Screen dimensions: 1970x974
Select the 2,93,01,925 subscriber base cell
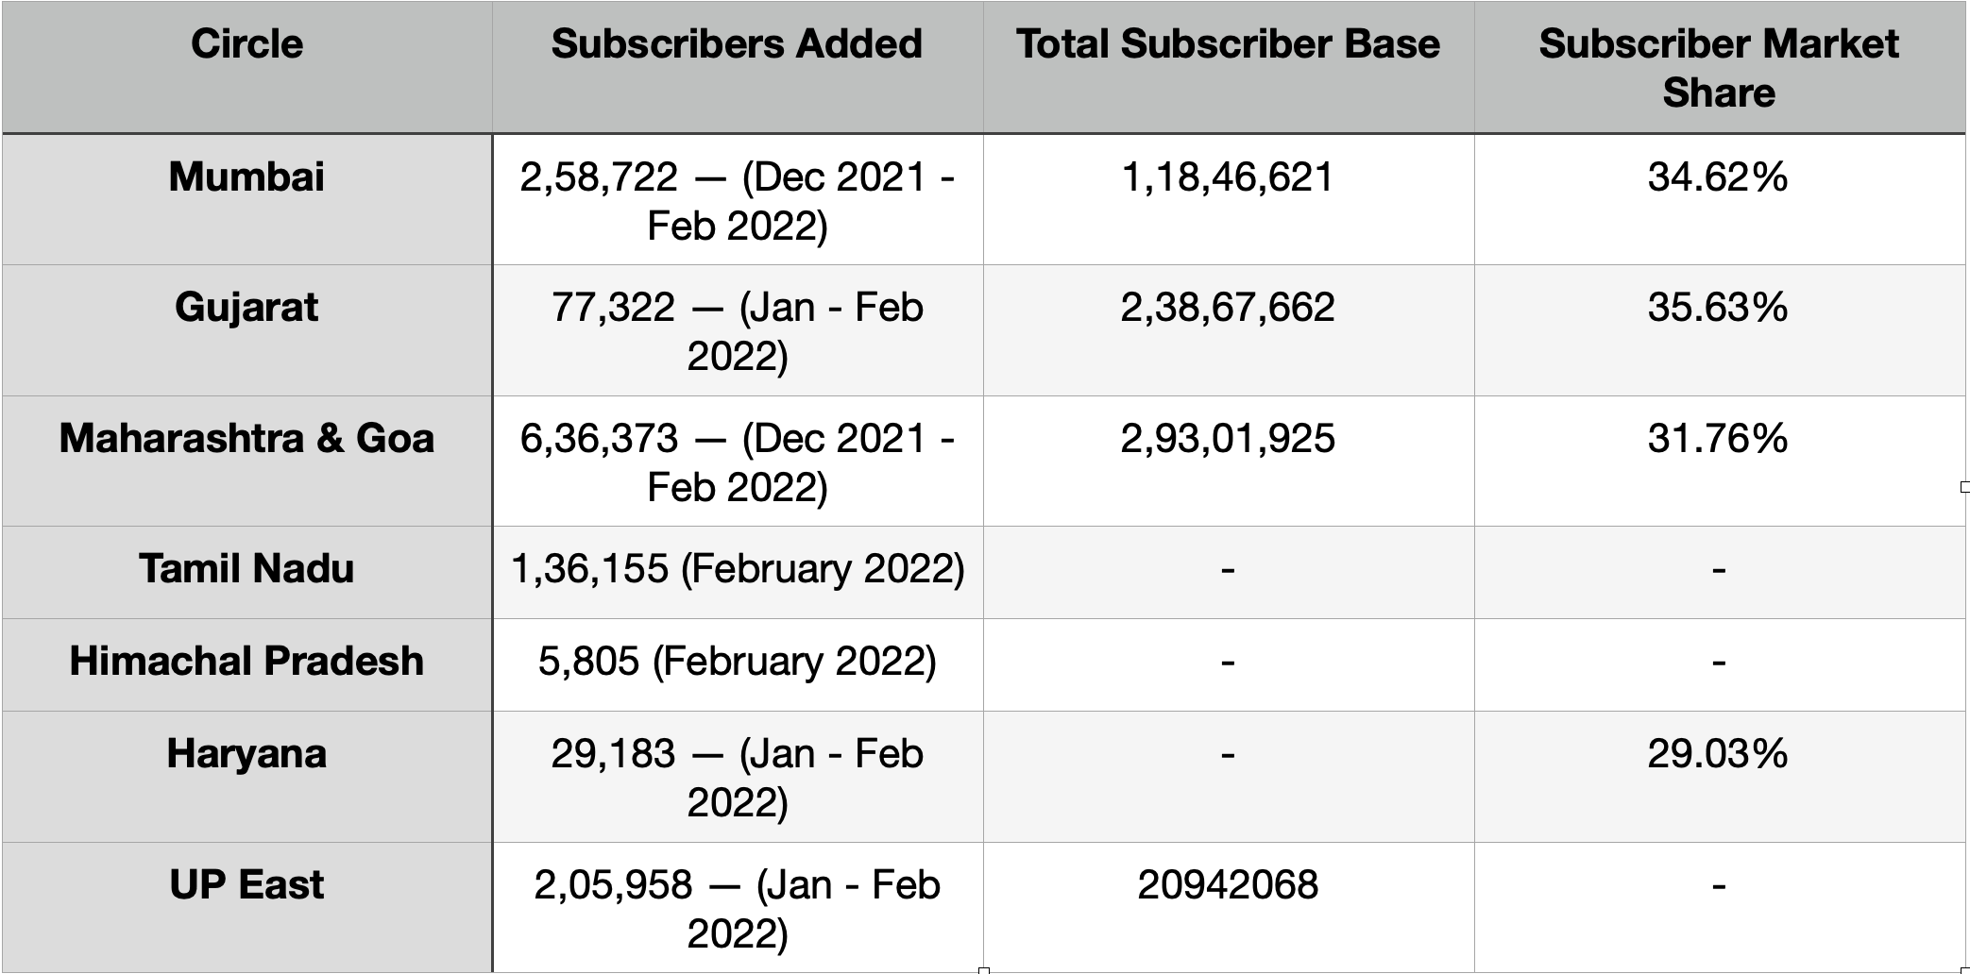1229,461
